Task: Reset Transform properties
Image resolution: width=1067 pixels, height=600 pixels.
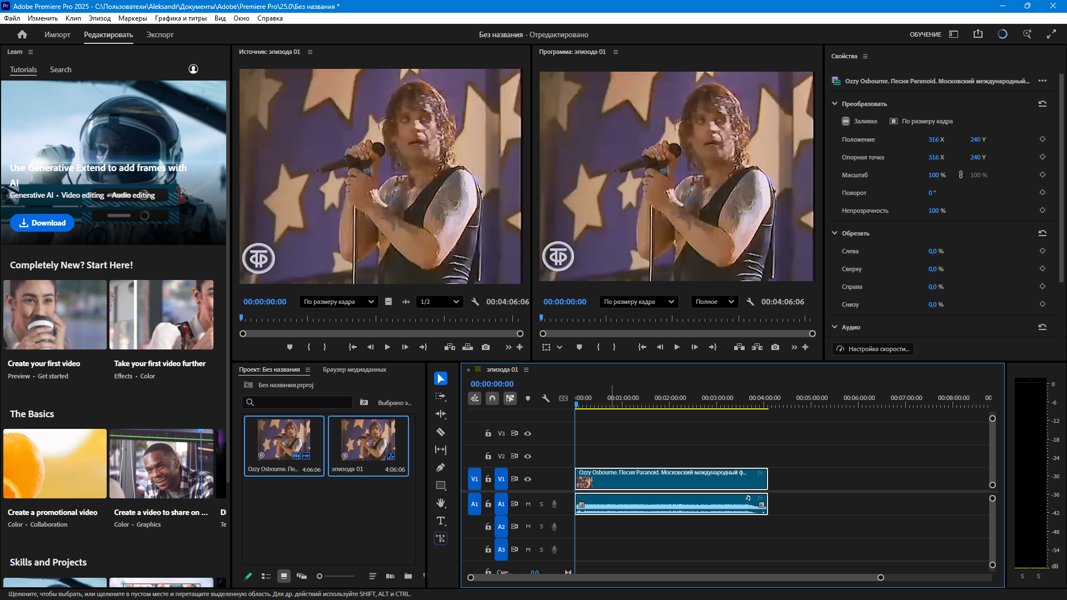Action: (x=1043, y=104)
